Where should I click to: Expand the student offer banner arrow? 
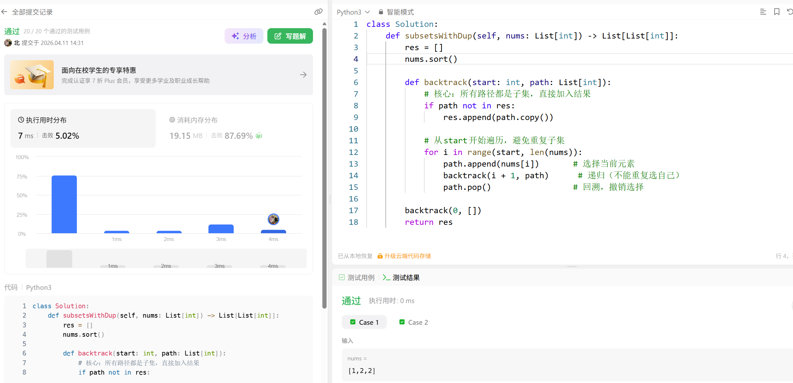[x=303, y=75]
